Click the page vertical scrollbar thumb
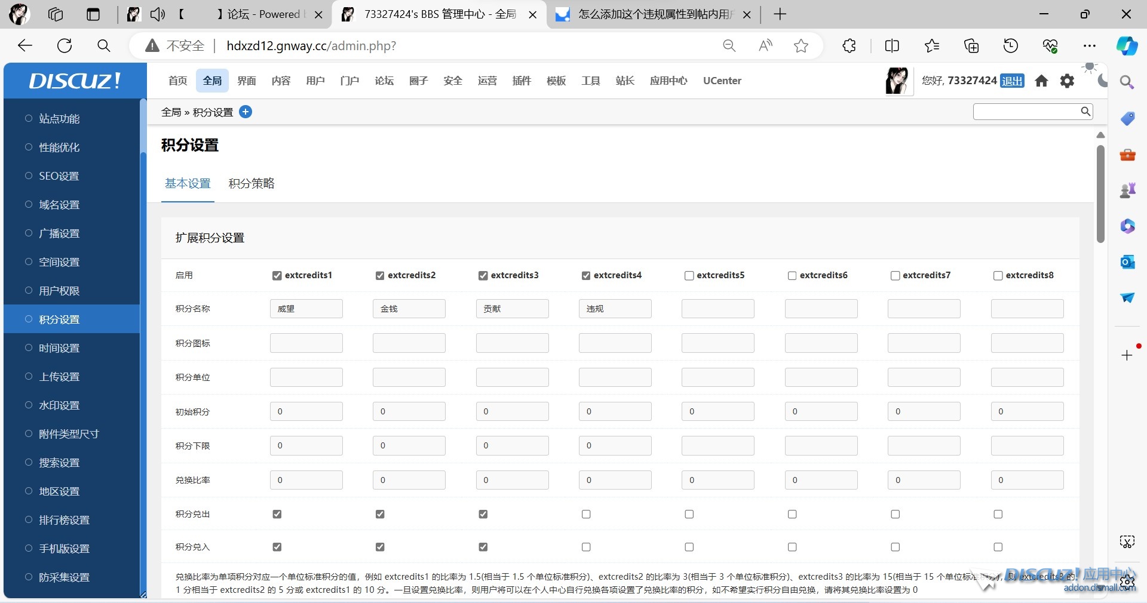This screenshot has height=603, width=1147. tap(1100, 194)
